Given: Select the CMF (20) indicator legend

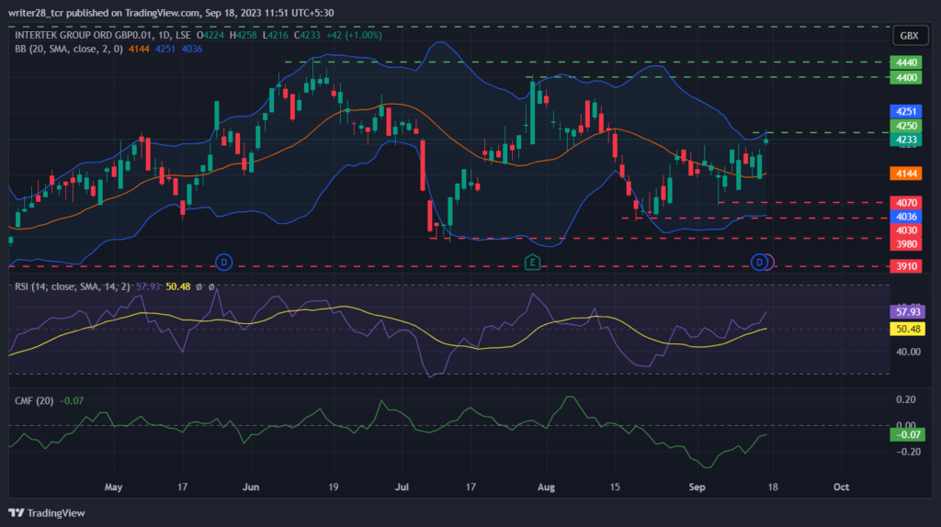Looking at the screenshot, I should tap(34, 400).
